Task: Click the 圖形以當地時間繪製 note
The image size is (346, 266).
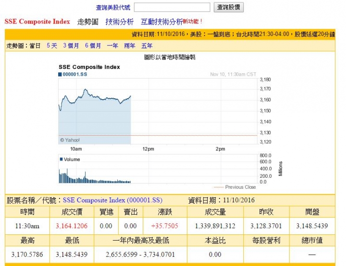Action: click(170, 58)
